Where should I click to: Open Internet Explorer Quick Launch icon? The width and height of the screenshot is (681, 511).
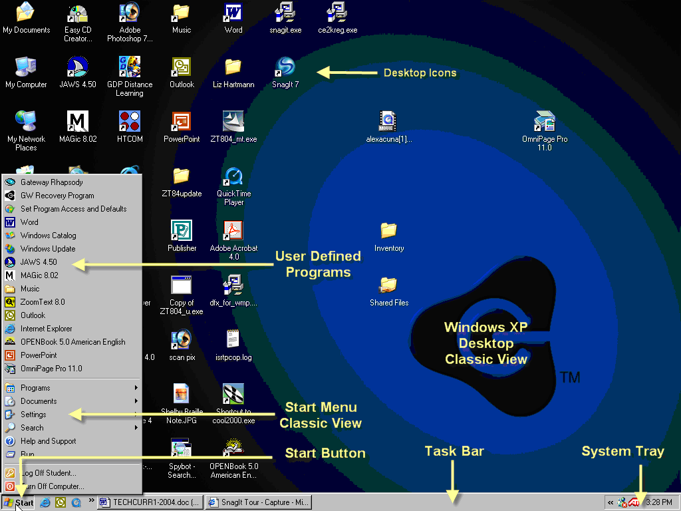pyautogui.click(x=45, y=503)
